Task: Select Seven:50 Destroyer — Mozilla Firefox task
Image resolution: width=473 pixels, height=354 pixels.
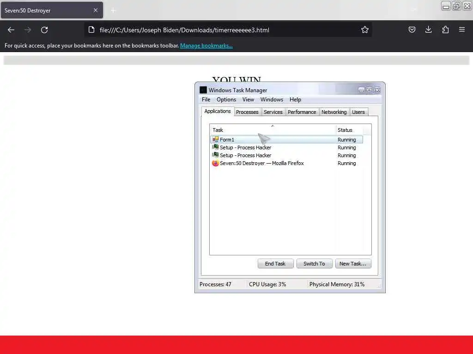Action: click(286, 163)
